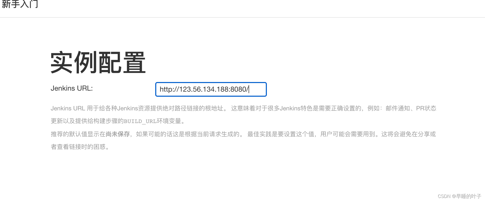485x201 pixels.
Task: Click the 环境变量 text after BUILD_URL
Action: 169,121
